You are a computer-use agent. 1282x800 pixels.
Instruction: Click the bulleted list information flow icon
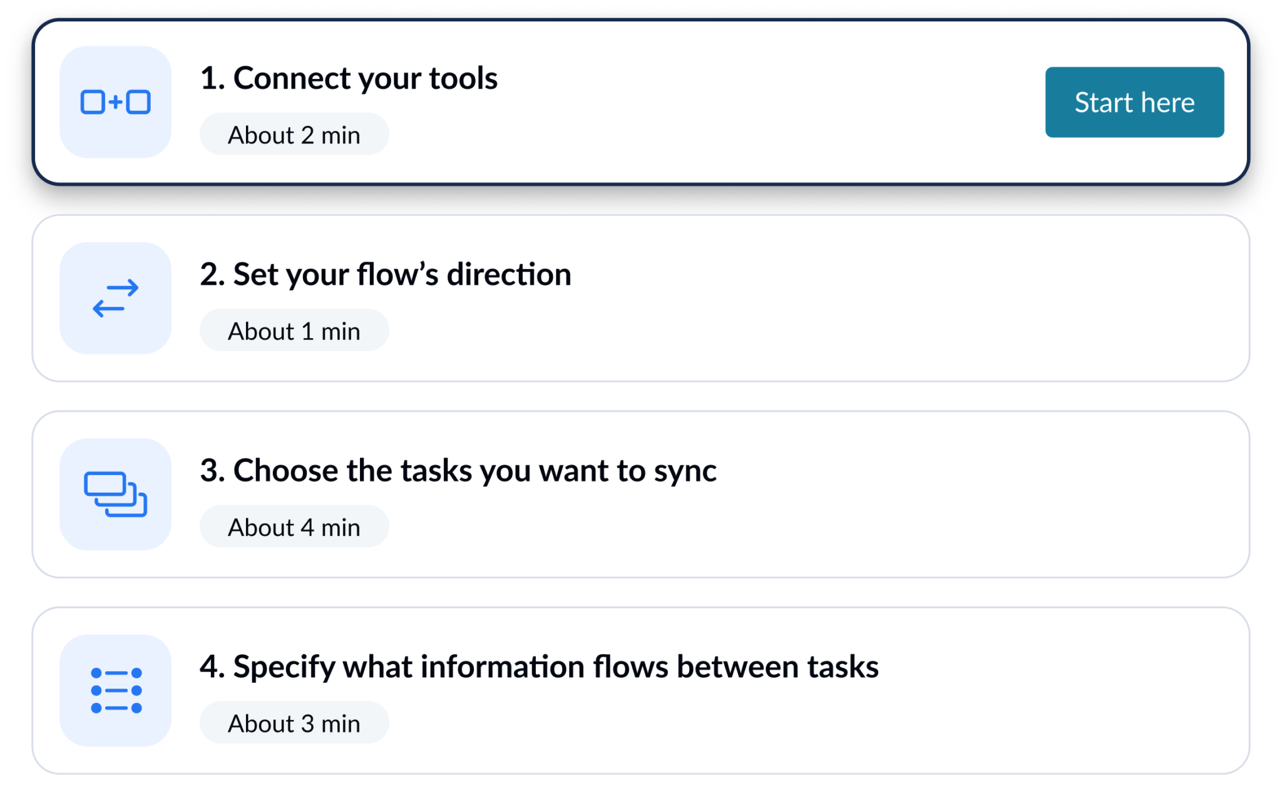(115, 689)
